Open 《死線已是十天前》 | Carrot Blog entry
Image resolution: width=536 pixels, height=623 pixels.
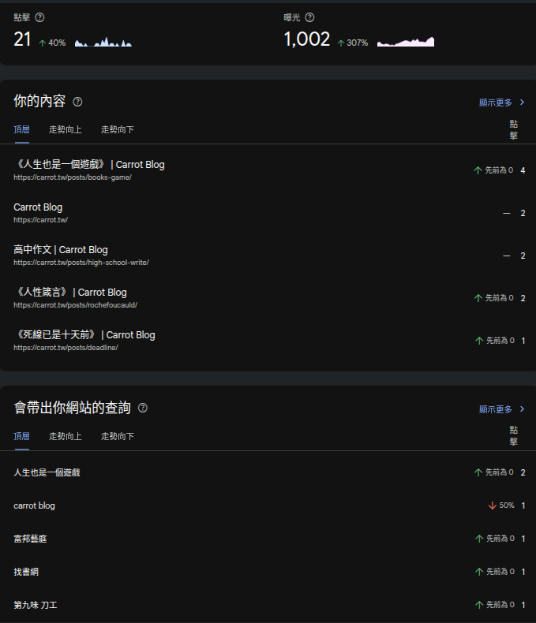(x=85, y=335)
